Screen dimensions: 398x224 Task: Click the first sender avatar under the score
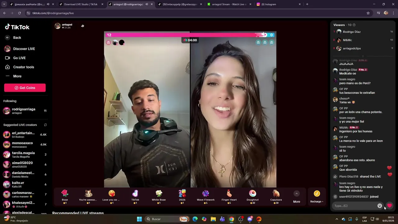[x=108, y=43]
